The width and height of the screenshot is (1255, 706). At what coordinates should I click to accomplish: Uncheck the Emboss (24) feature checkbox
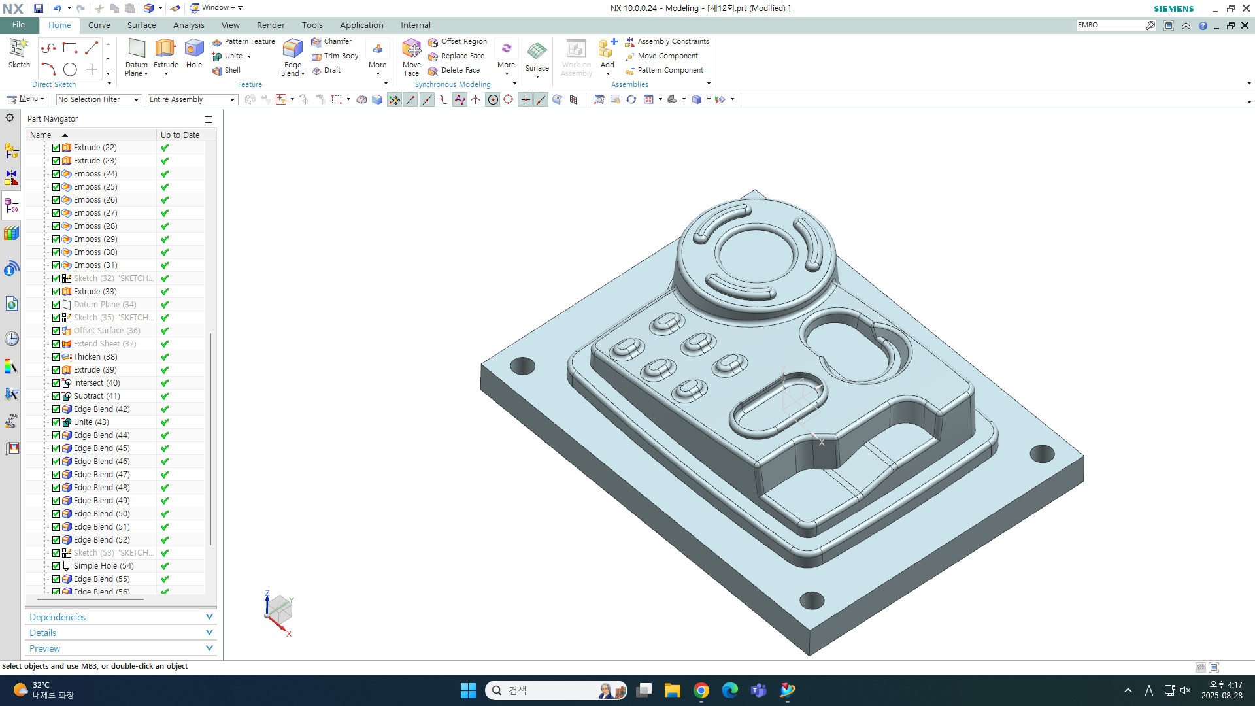(x=56, y=174)
